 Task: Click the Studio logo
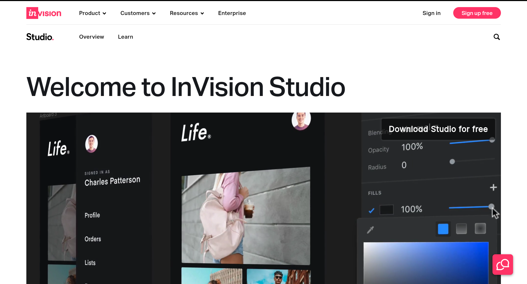pos(40,37)
